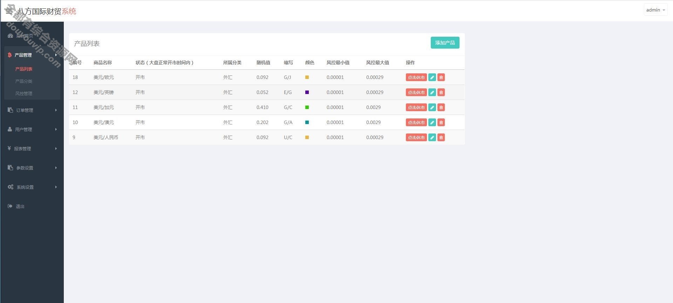Click the purple color swatch for 美元/英镑
Viewport: 673px width, 303px height.
point(307,92)
